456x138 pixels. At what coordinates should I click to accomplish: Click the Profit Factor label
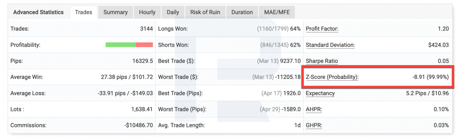tap(322, 28)
